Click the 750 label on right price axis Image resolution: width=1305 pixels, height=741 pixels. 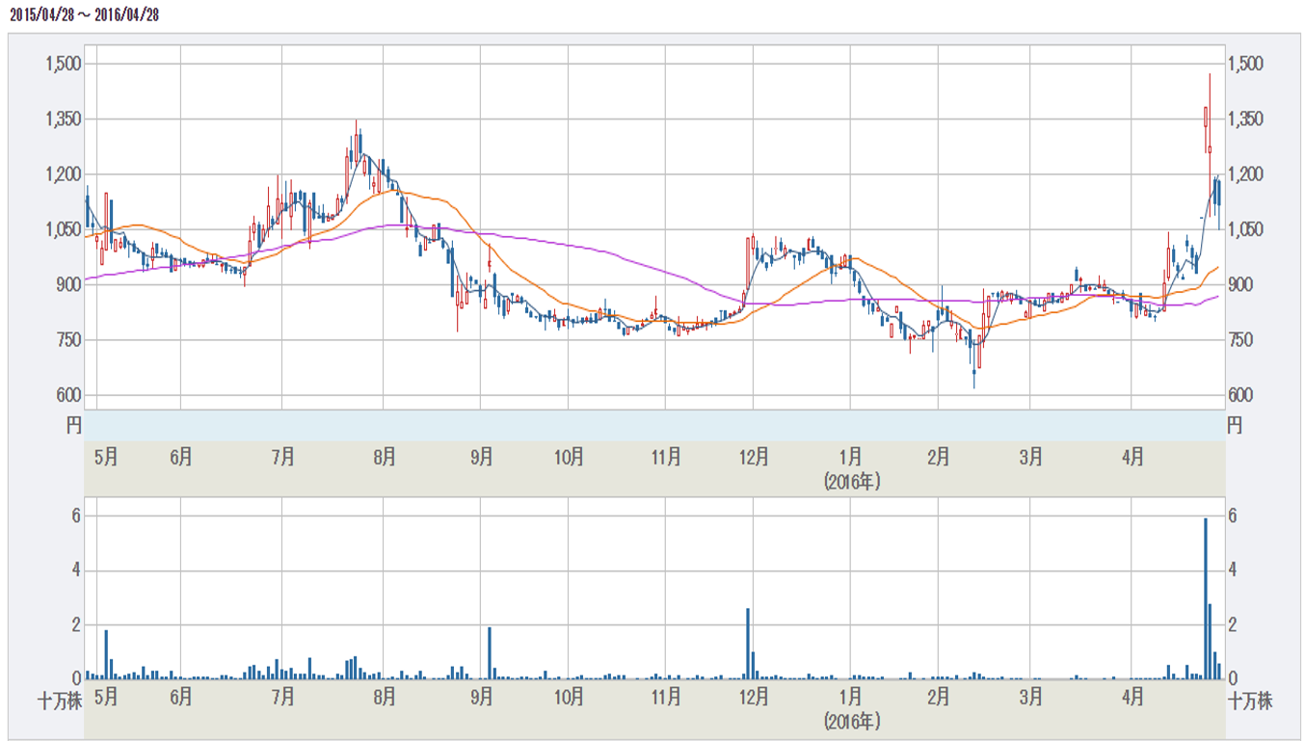point(1240,340)
